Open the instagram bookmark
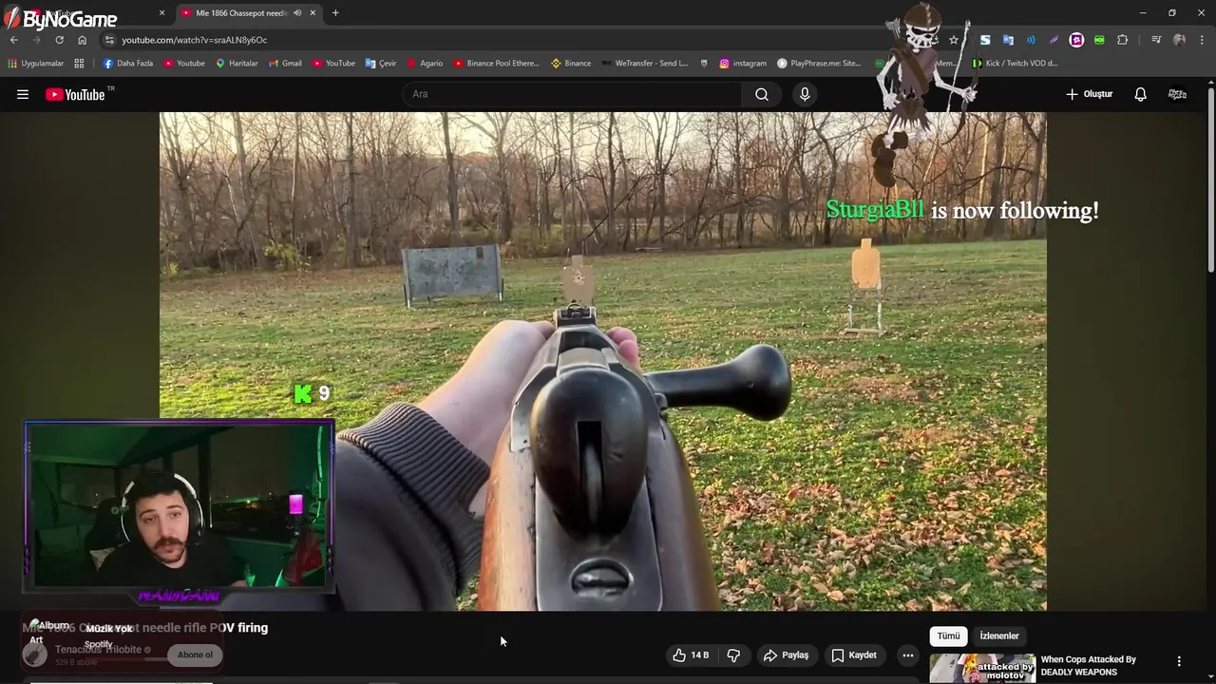1216x684 pixels. [743, 64]
